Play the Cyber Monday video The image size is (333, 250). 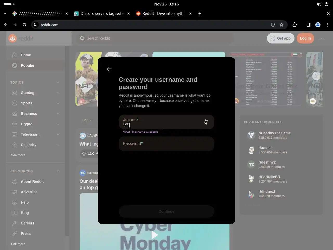155,235
